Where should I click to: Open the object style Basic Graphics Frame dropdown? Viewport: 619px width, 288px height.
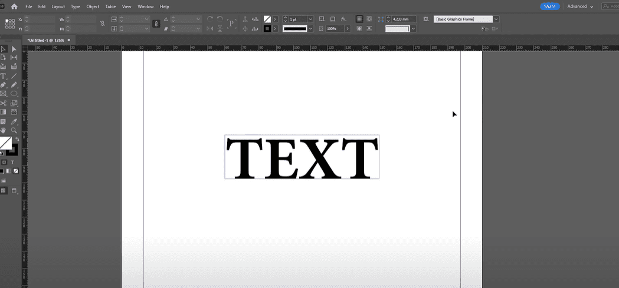(x=496, y=19)
